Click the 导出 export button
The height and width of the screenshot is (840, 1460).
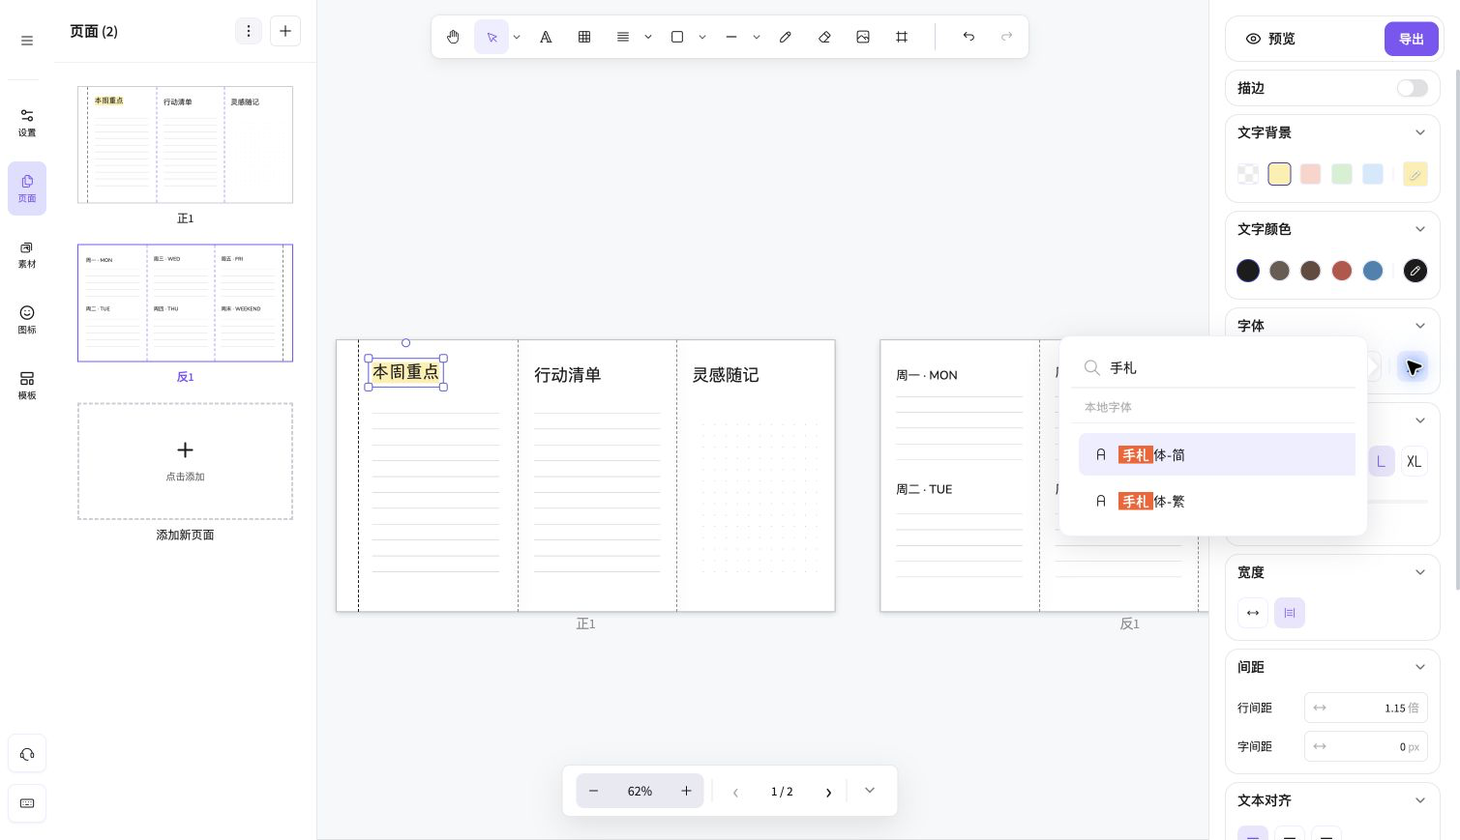(x=1411, y=39)
